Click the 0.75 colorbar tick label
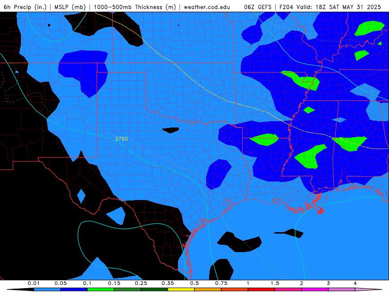Image resolution: width=389 pixels, height=292 pixels. 221,283
